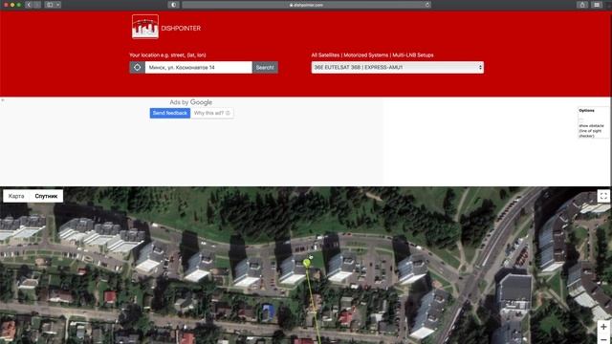Screen dimensions: 612x344
Task: Click the dishpointer.com address bar
Action: coord(306,5)
